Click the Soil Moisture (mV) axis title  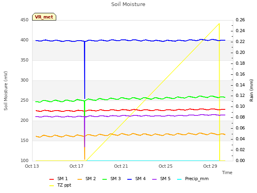pyautogui.click(x=6, y=91)
